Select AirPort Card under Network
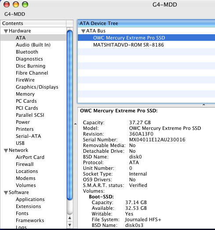The width and height of the screenshot is (215, 230). point(30,157)
